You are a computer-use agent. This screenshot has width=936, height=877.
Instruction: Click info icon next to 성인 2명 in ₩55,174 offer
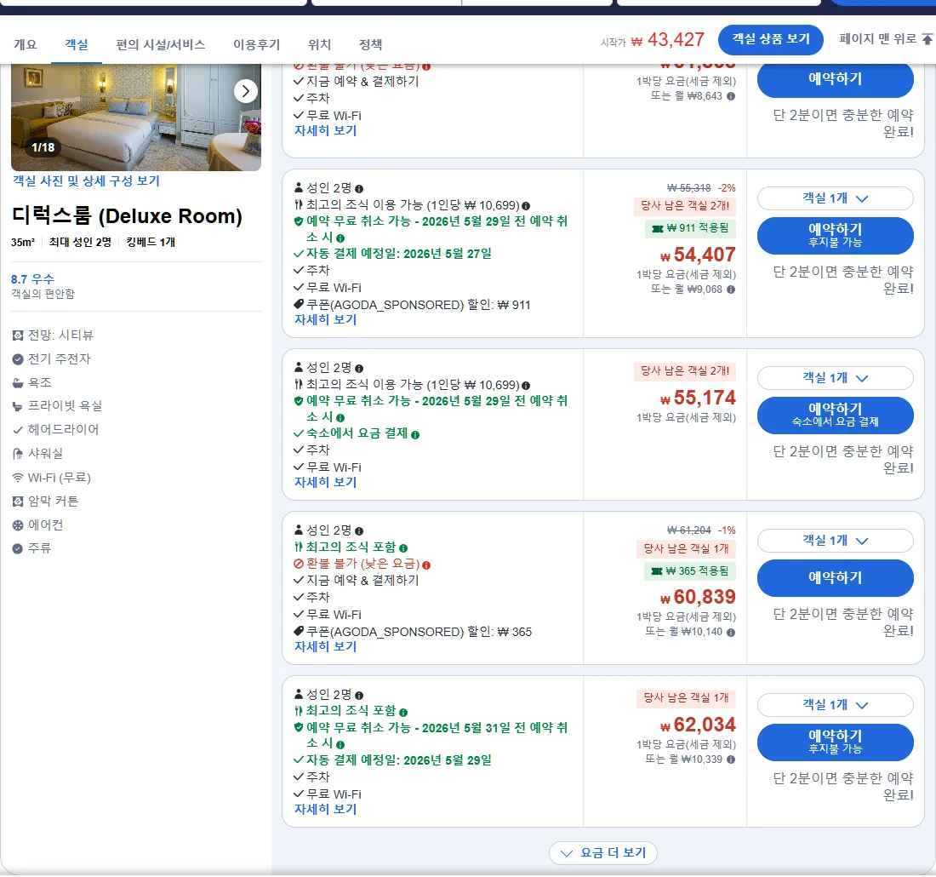[x=359, y=369]
